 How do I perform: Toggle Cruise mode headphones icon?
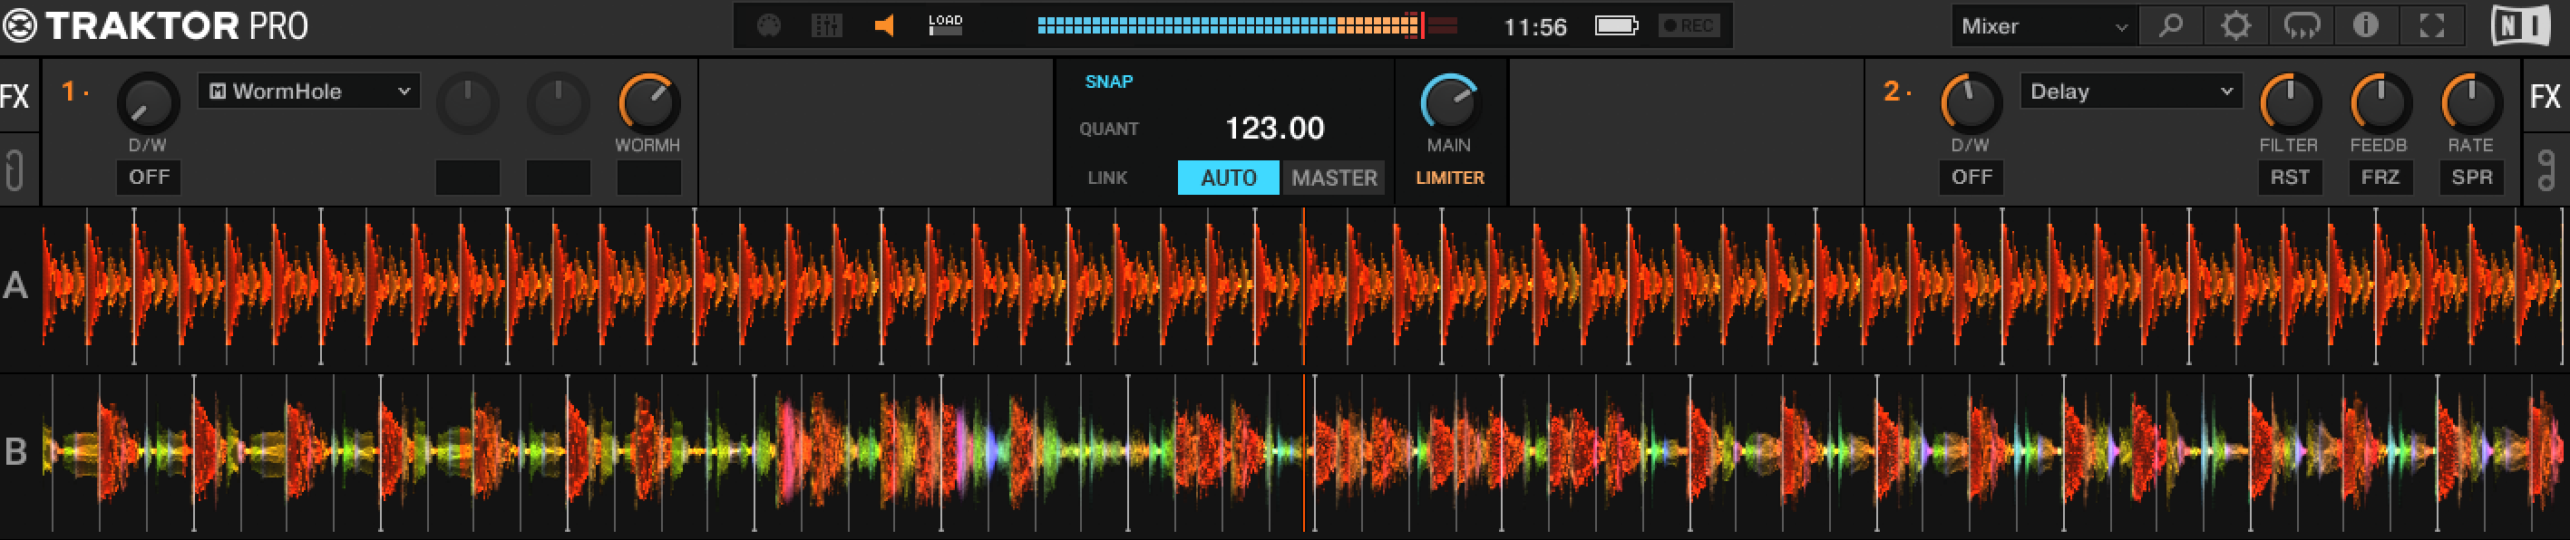coord(2301,26)
